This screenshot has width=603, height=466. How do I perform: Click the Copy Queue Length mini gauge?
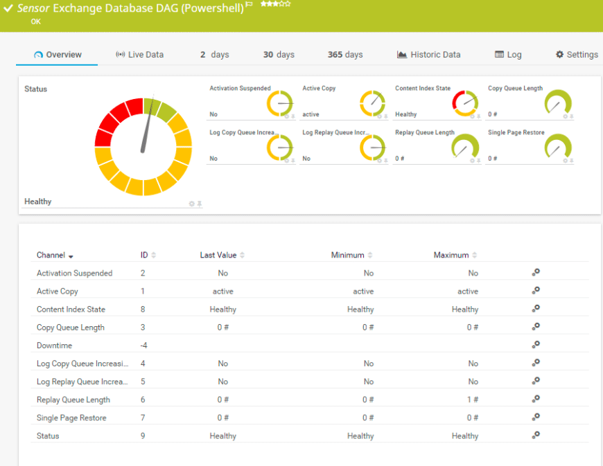tap(558, 103)
